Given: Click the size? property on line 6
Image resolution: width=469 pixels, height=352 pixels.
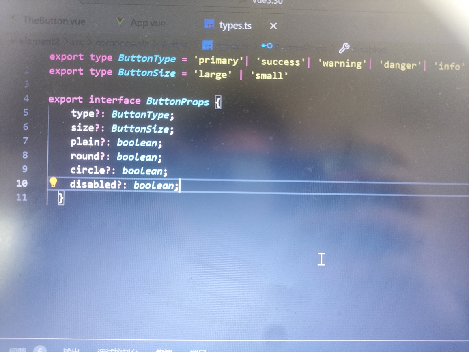Looking at the screenshot, I should [85, 128].
